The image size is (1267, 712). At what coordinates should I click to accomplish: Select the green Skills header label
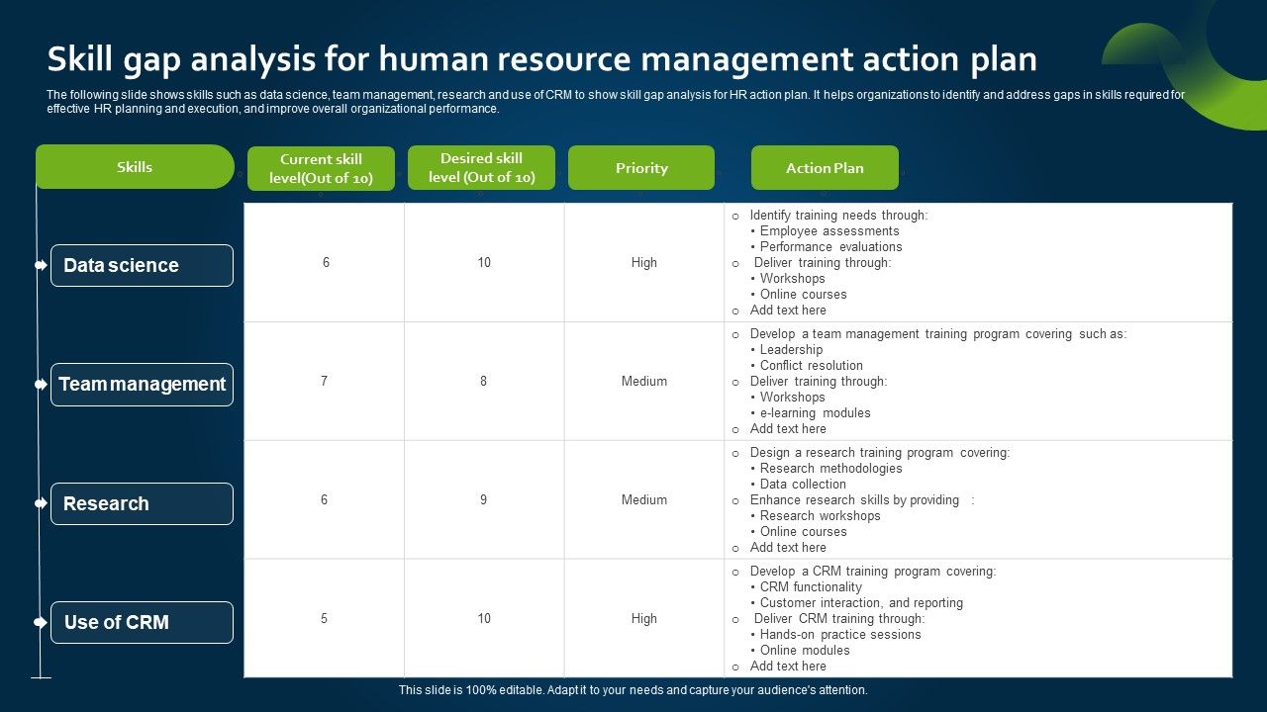point(135,167)
